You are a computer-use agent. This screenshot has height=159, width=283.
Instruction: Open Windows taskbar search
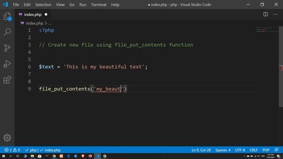click(x=11, y=156)
